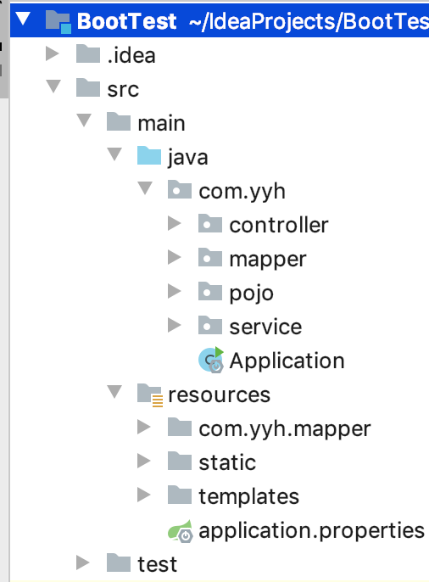Expand the templates folder arrow
The height and width of the screenshot is (582, 429).
coord(144,495)
